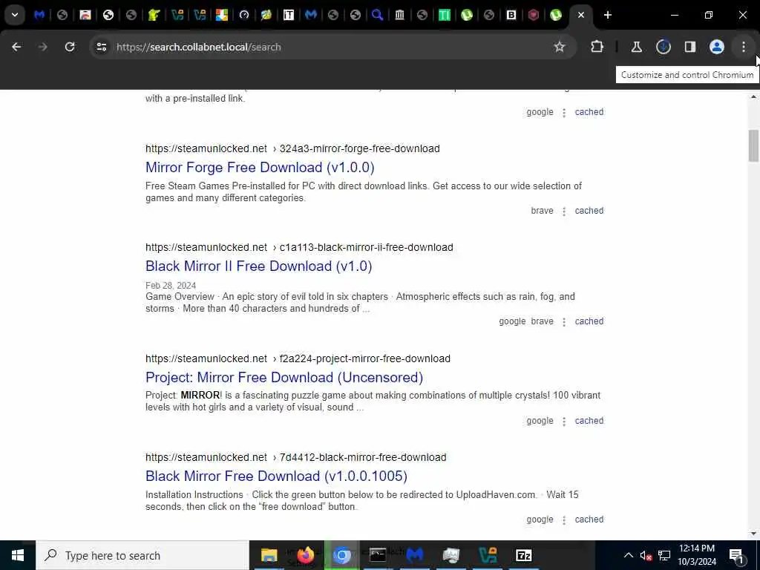Click the scrollbar down arrow

click(x=753, y=534)
